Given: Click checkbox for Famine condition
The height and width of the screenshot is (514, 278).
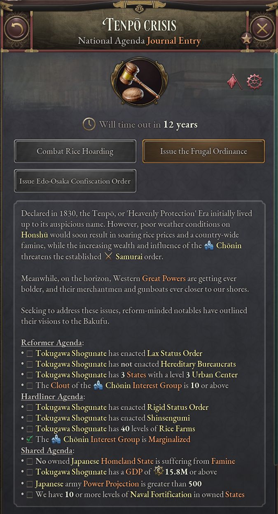Looking at the screenshot, I should pyautogui.click(x=30, y=461).
